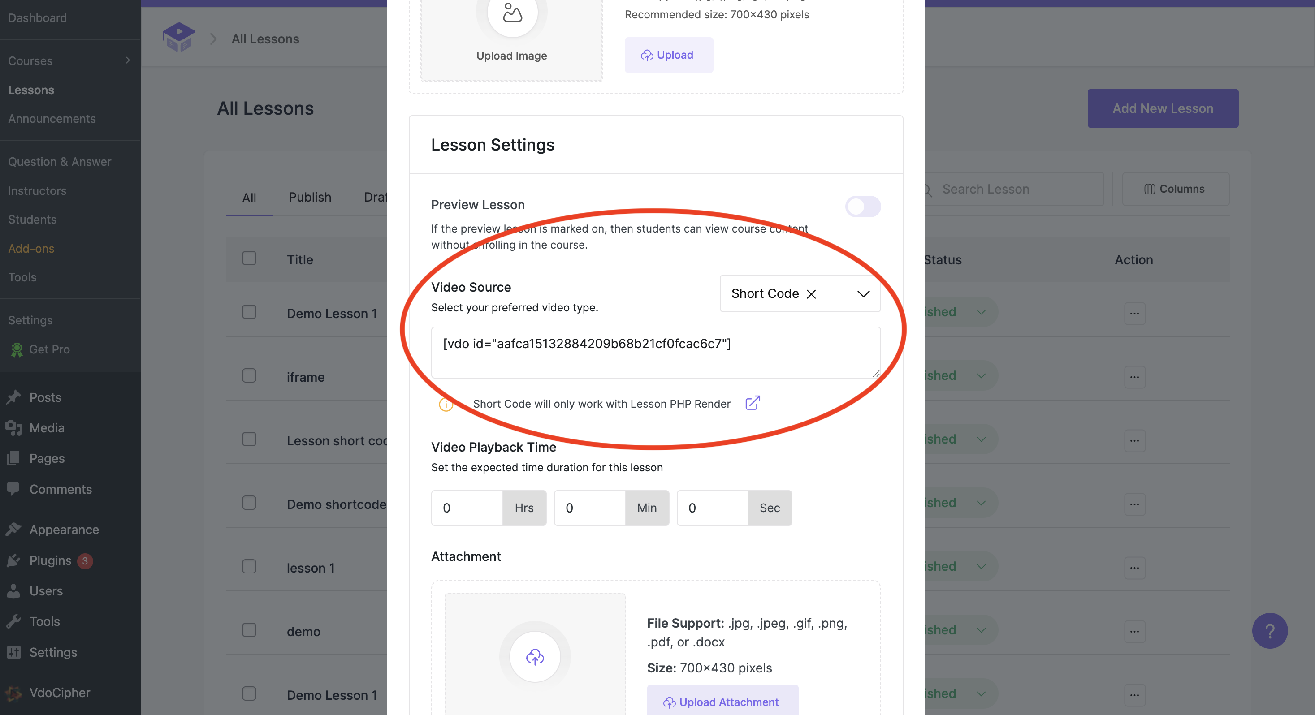This screenshot has width=1315, height=715.
Task: Switch to the Publish tab
Action: tap(309, 197)
